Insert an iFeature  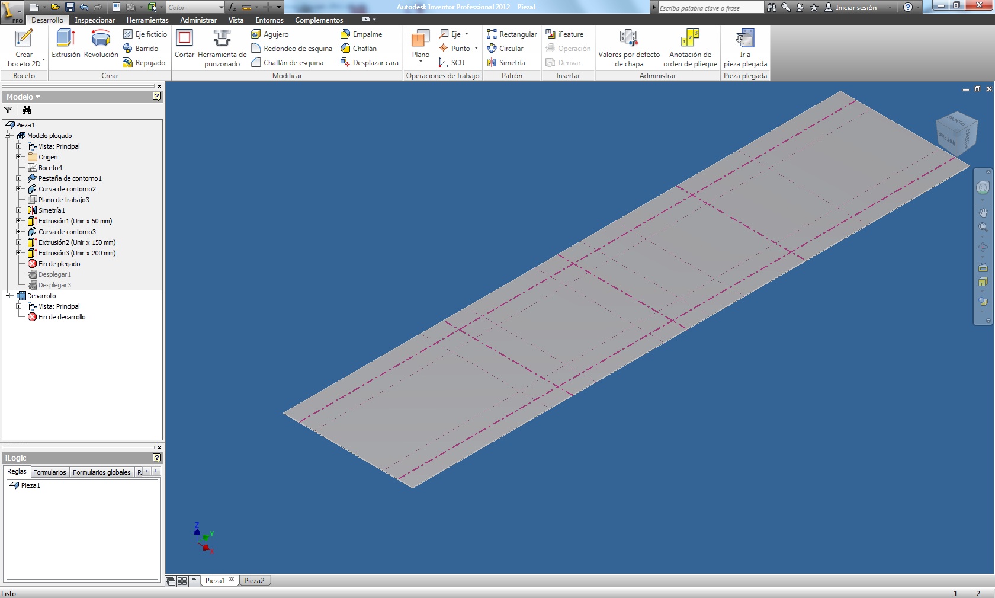(564, 34)
